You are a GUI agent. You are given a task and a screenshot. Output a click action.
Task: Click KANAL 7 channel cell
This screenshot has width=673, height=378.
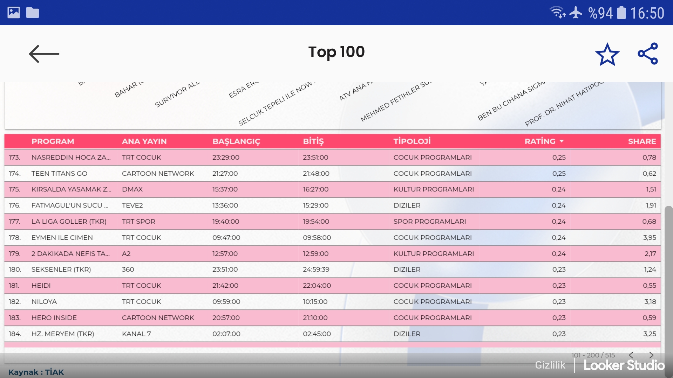pyautogui.click(x=136, y=334)
